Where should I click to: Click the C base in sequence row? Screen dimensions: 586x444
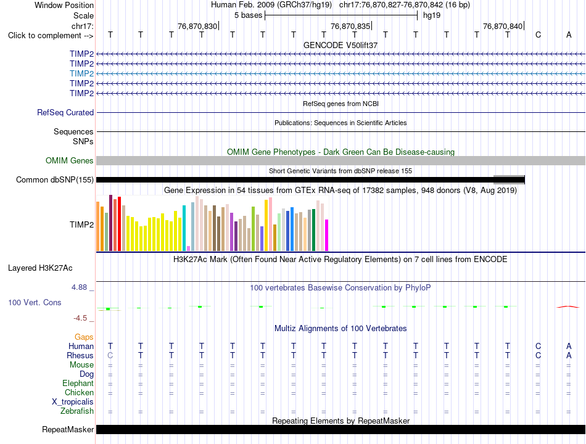538,35
